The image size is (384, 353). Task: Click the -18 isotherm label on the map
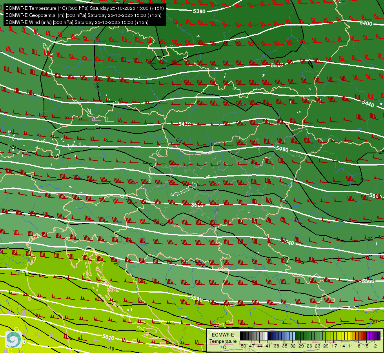click(x=111, y=348)
